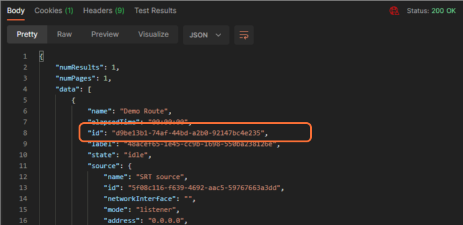Select the Pretty view mode

coord(27,35)
